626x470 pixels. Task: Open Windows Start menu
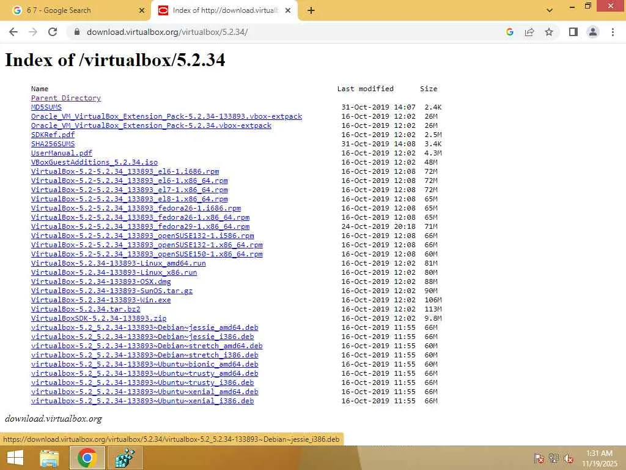click(15, 458)
